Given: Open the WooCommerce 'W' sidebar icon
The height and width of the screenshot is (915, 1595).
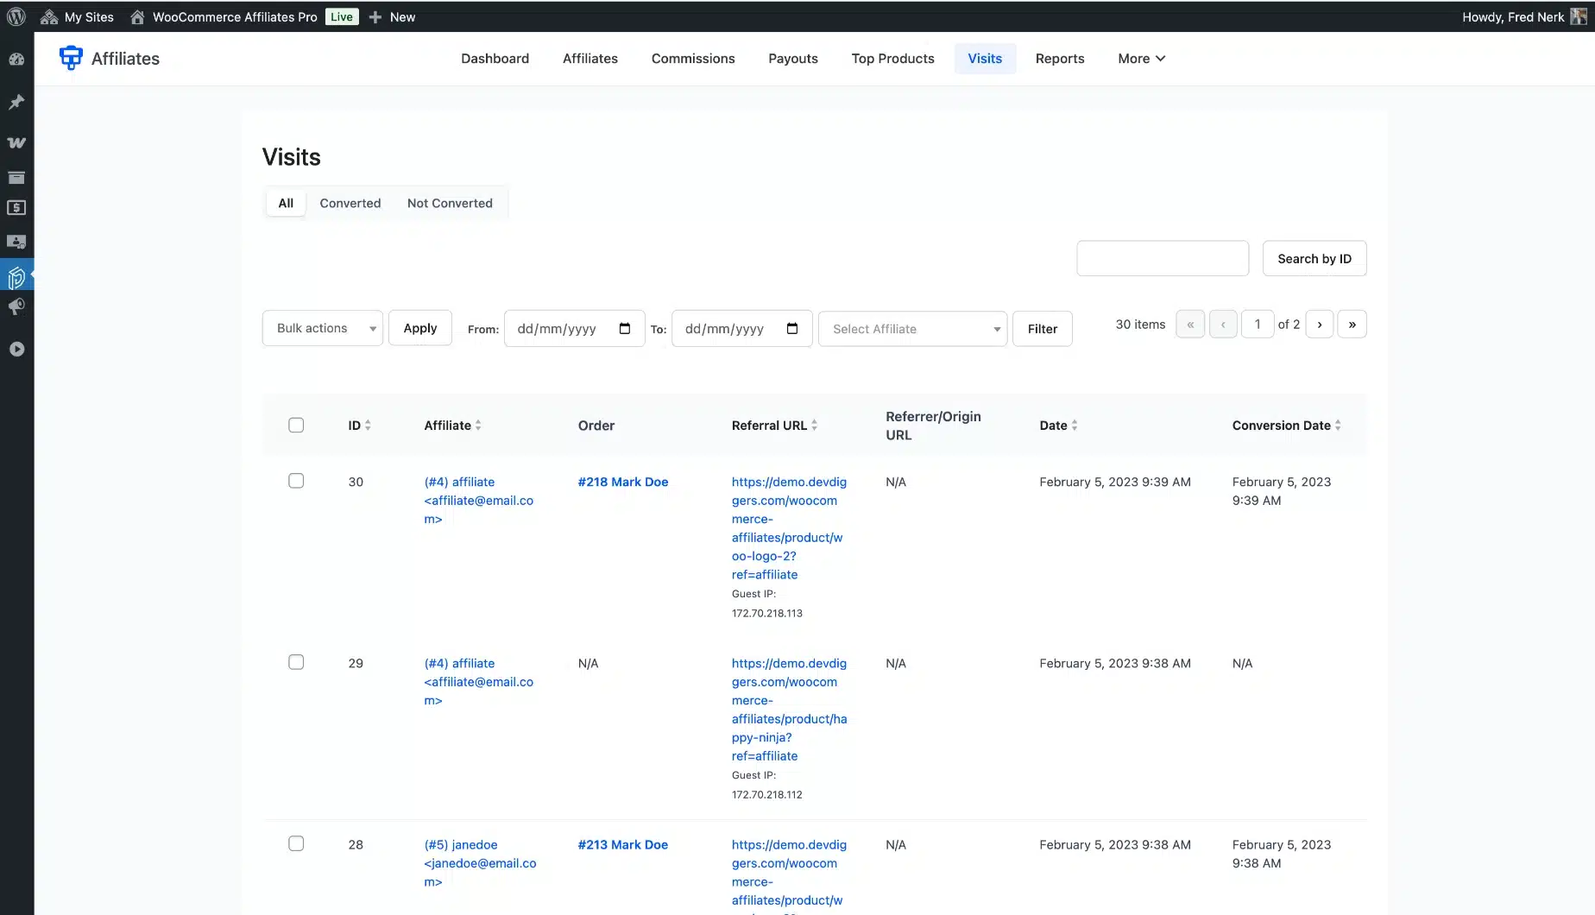Looking at the screenshot, I should coord(16,142).
